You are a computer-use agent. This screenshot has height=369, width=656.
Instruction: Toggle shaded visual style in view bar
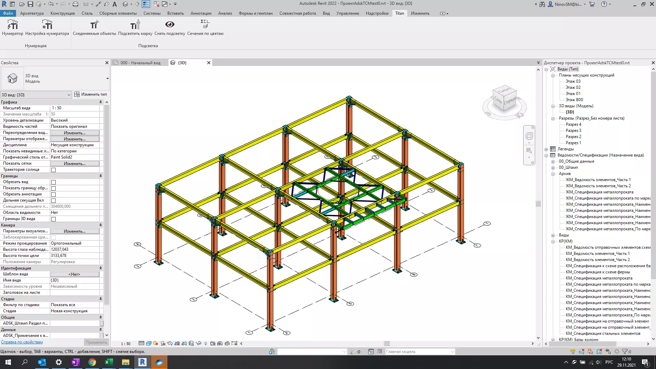point(149,343)
